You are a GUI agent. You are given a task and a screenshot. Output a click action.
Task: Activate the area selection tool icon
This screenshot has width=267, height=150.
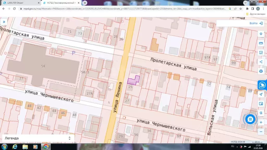261,53
